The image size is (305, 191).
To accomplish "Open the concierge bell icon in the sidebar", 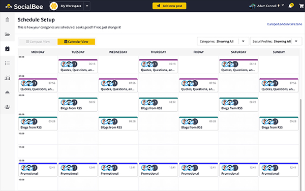I will click(x=7, y=92).
